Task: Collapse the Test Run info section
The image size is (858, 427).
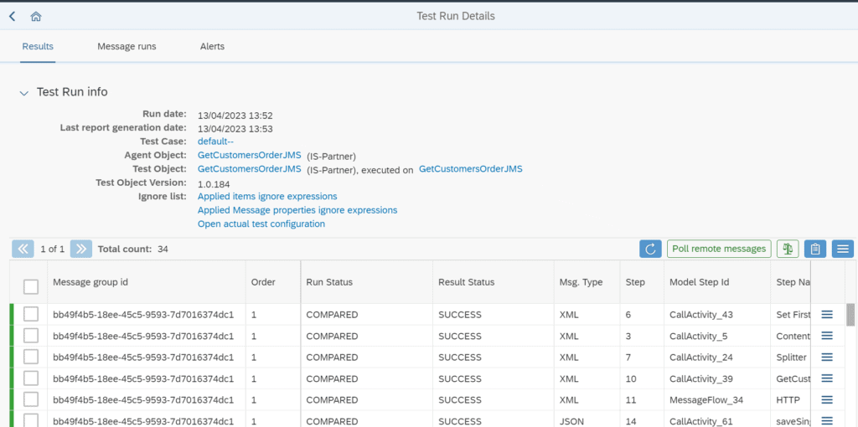Action: point(24,93)
